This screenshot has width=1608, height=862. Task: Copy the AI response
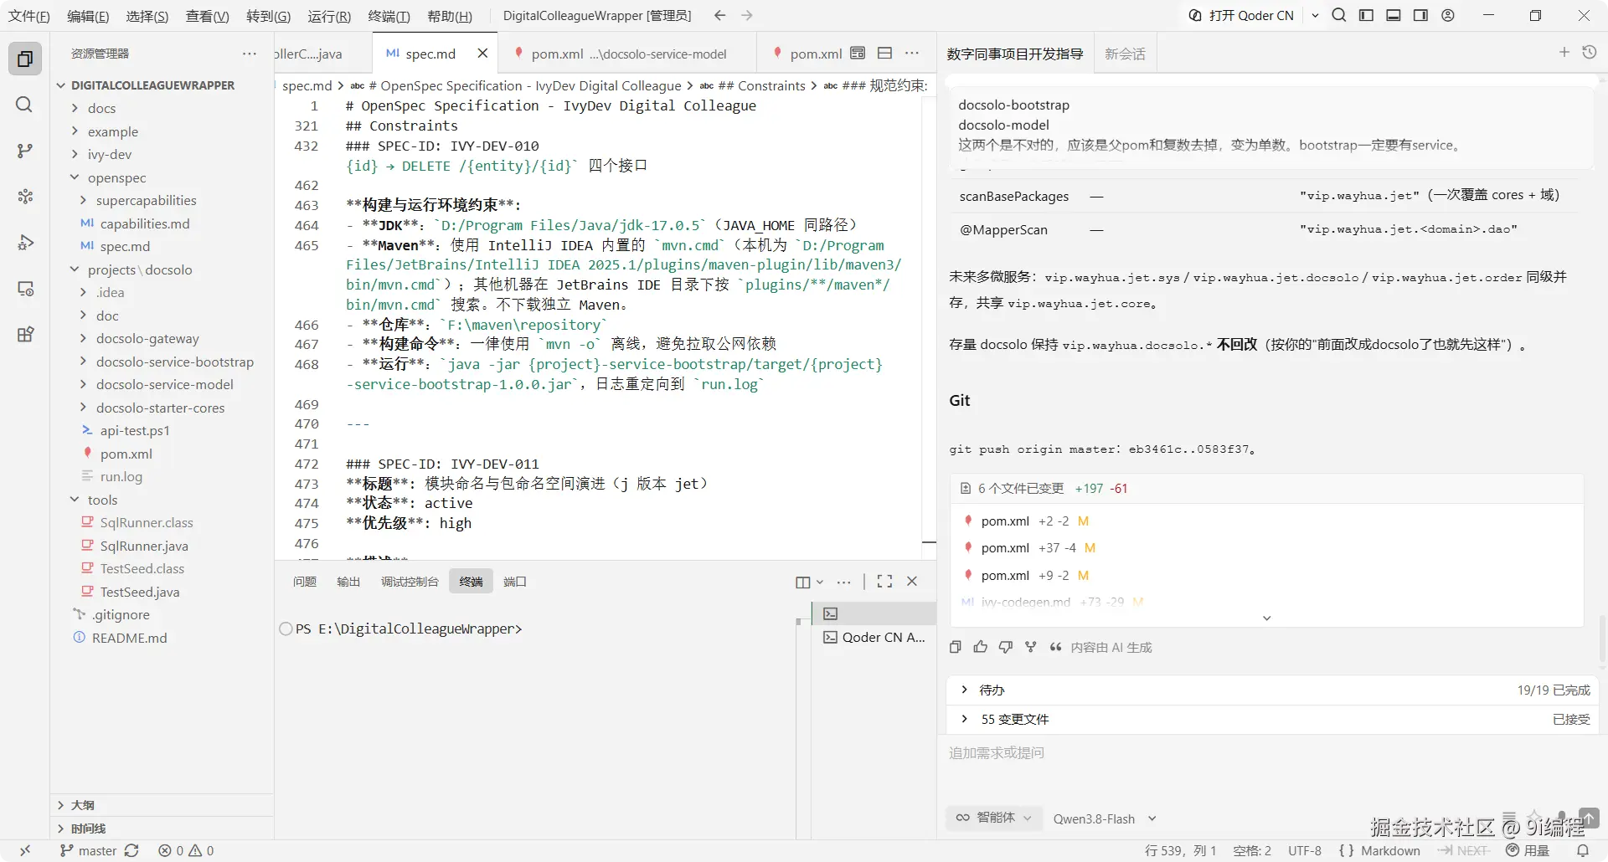[x=956, y=647]
